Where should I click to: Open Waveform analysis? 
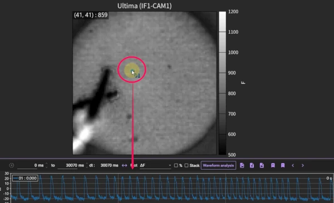[218, 165]
